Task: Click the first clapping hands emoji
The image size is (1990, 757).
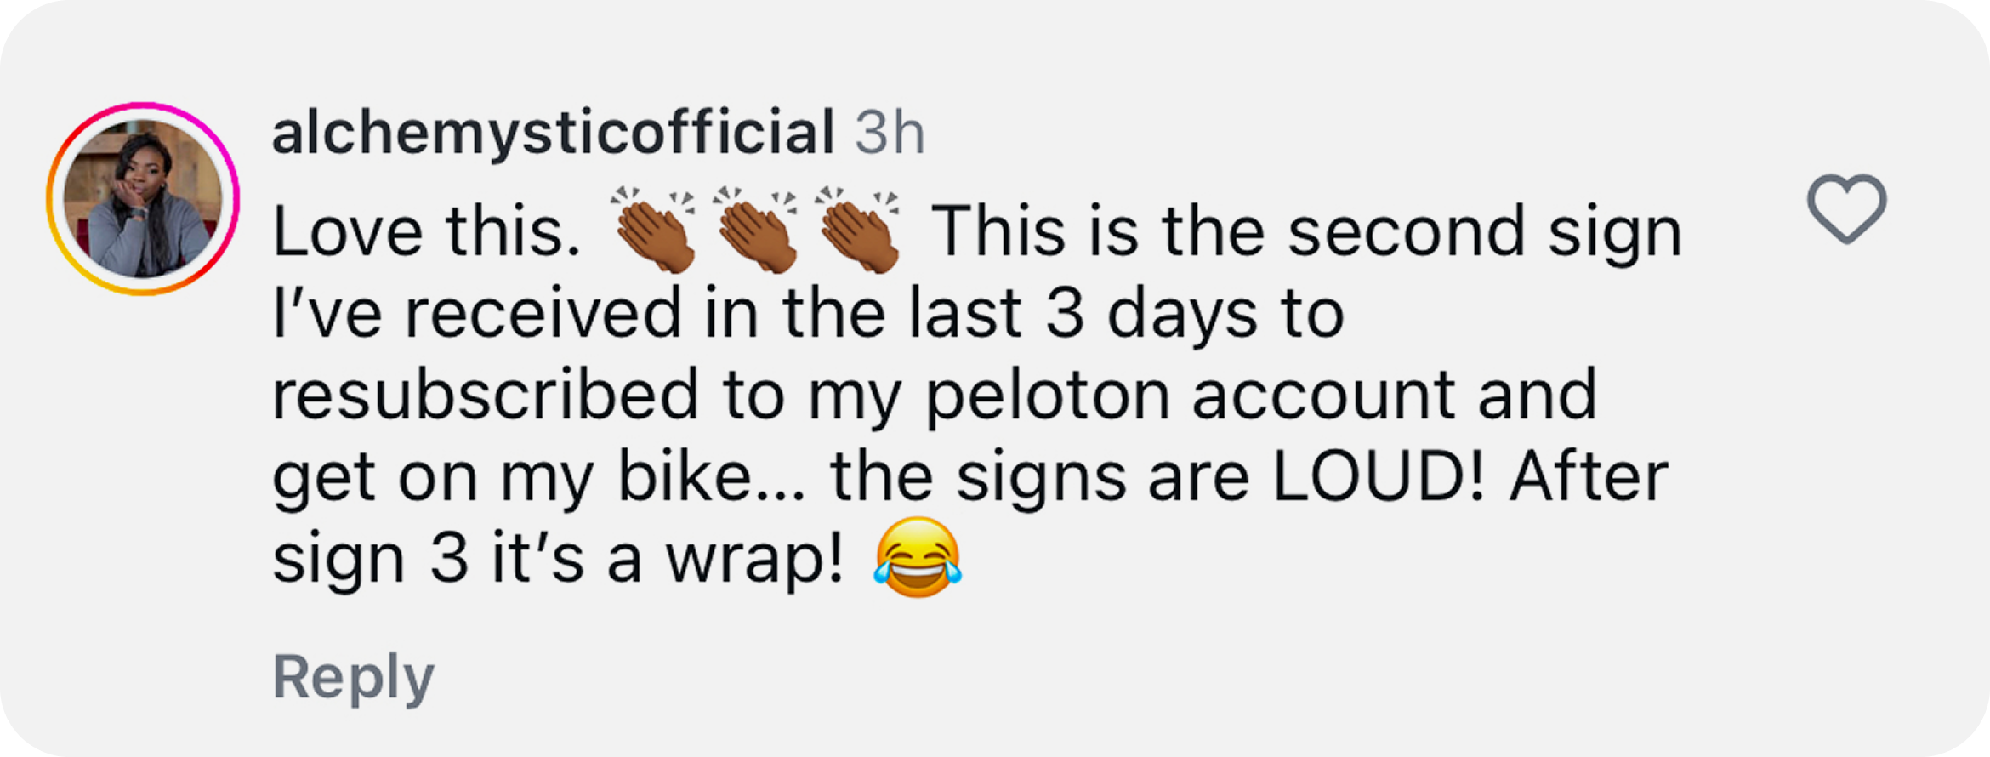Action: click(653, 230)
